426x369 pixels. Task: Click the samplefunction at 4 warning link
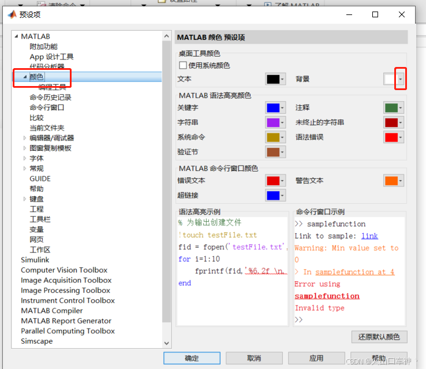355,272
